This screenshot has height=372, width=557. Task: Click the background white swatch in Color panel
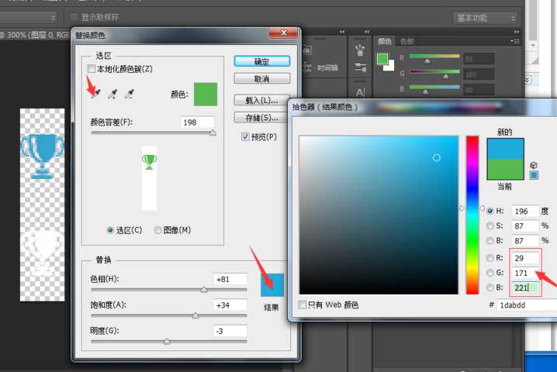tap(390, 67)
